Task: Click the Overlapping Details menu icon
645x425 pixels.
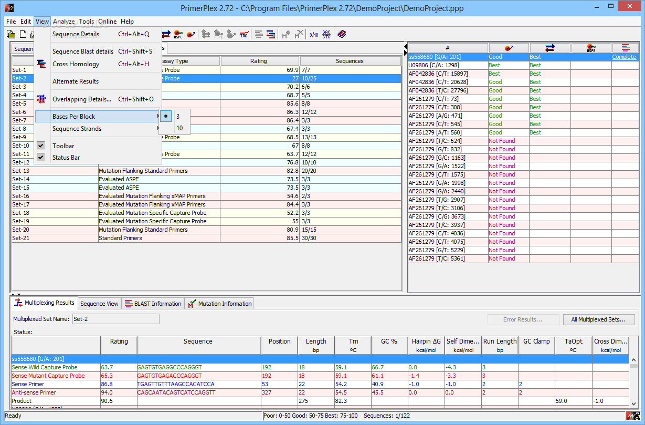Action: (41, 99)
